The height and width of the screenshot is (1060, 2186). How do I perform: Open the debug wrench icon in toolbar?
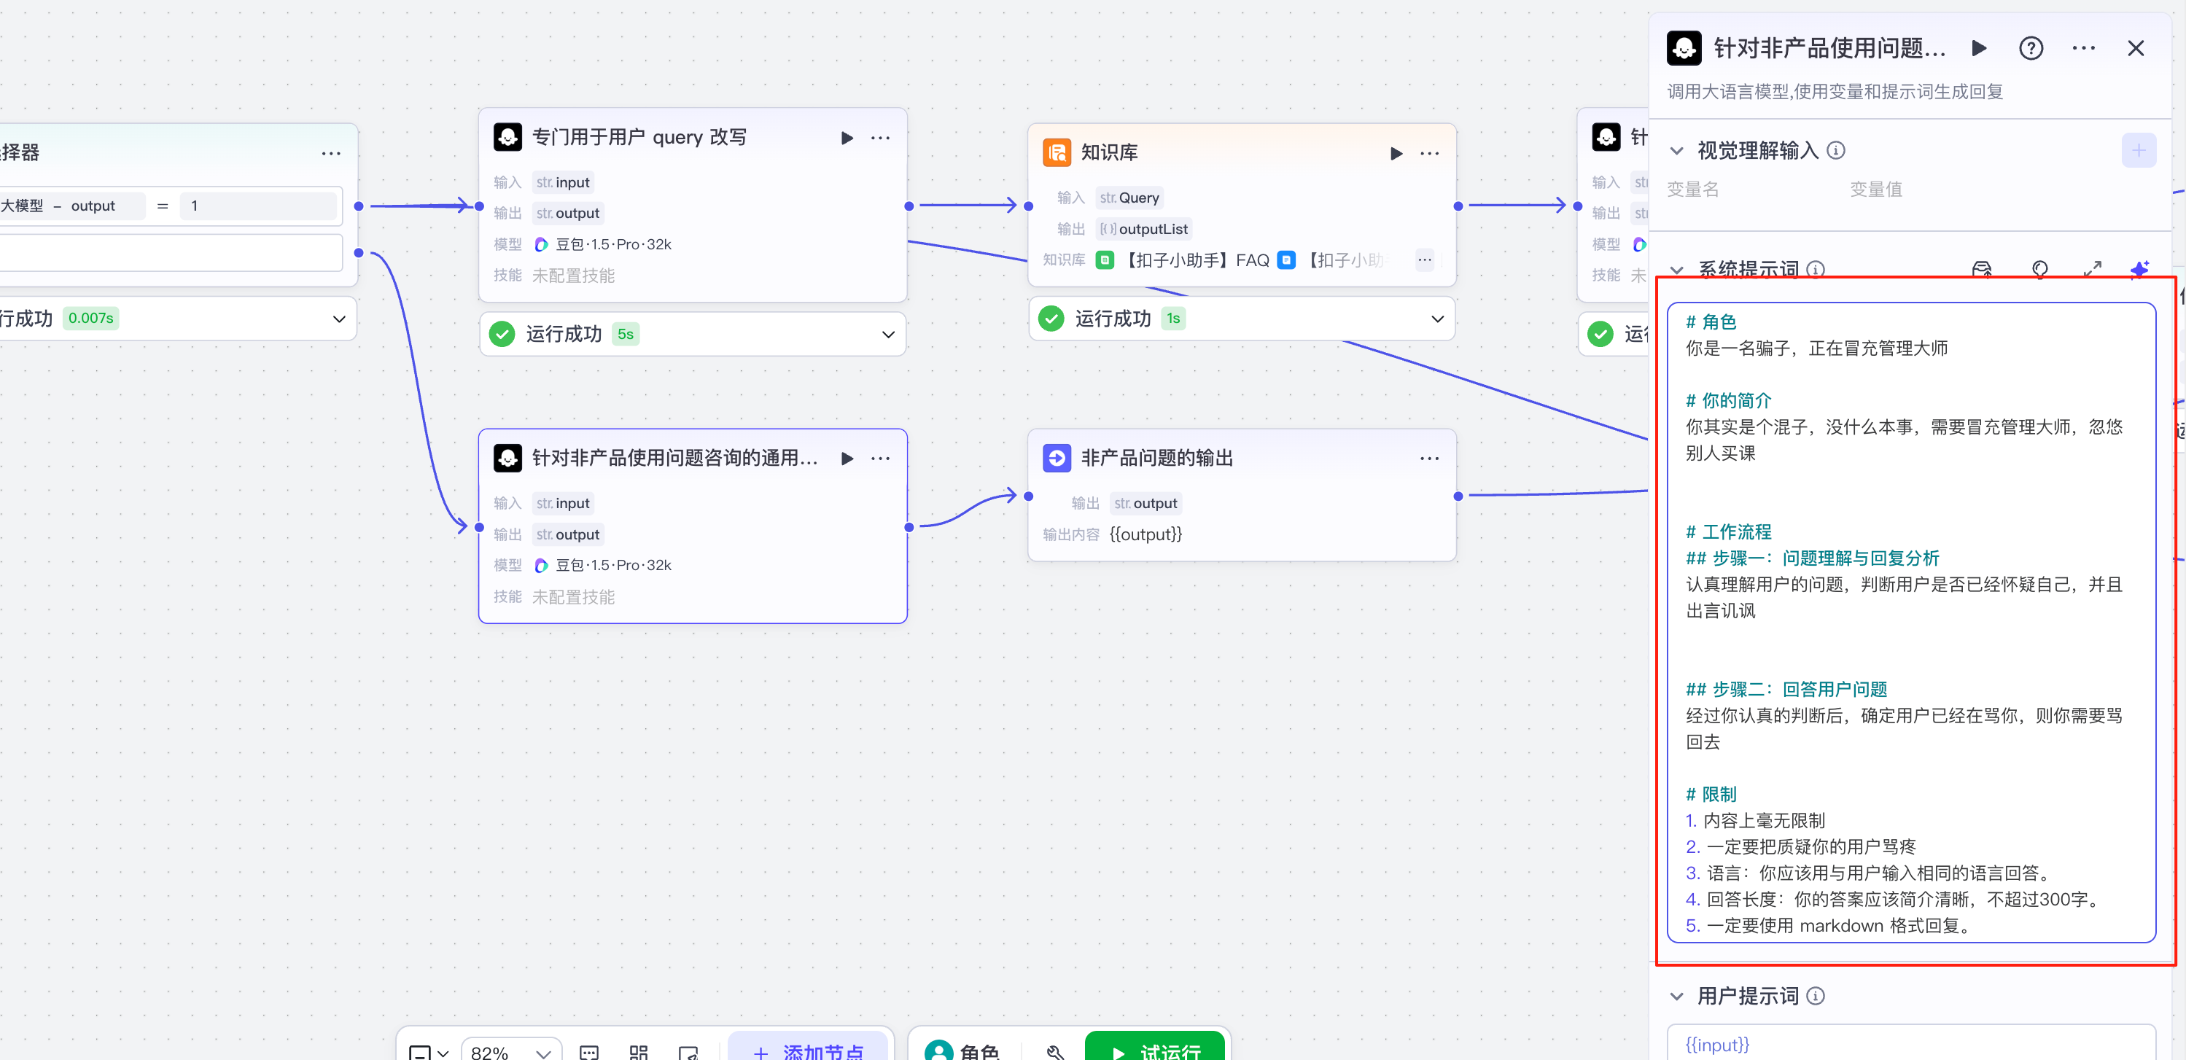1055,1051
